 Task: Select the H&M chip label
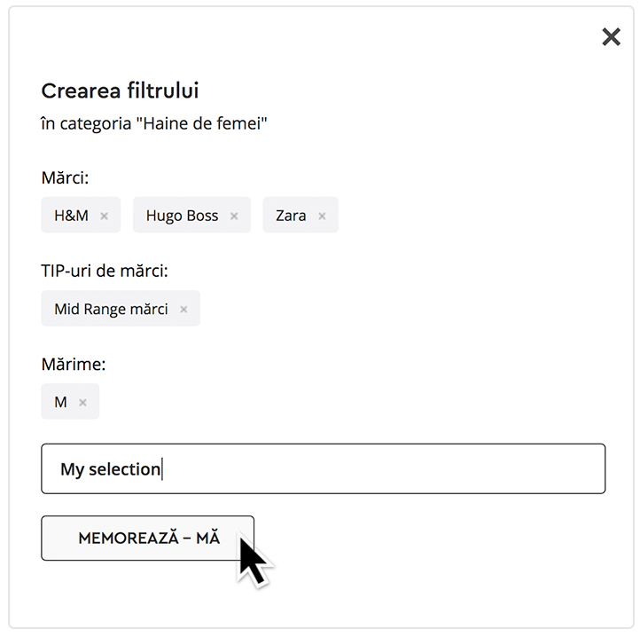point(72,216)
